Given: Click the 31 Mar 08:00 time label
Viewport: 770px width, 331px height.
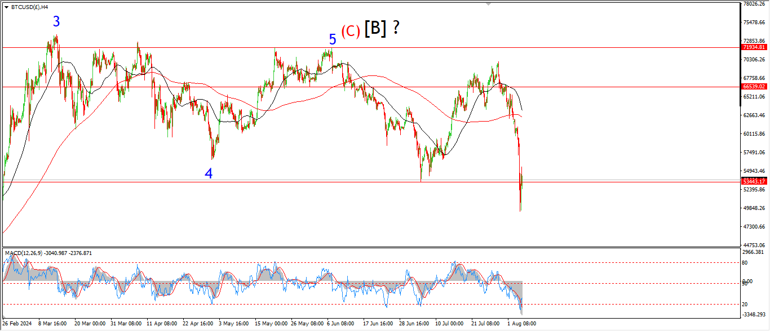Looking at the screenshot, I should click(125, 324).
